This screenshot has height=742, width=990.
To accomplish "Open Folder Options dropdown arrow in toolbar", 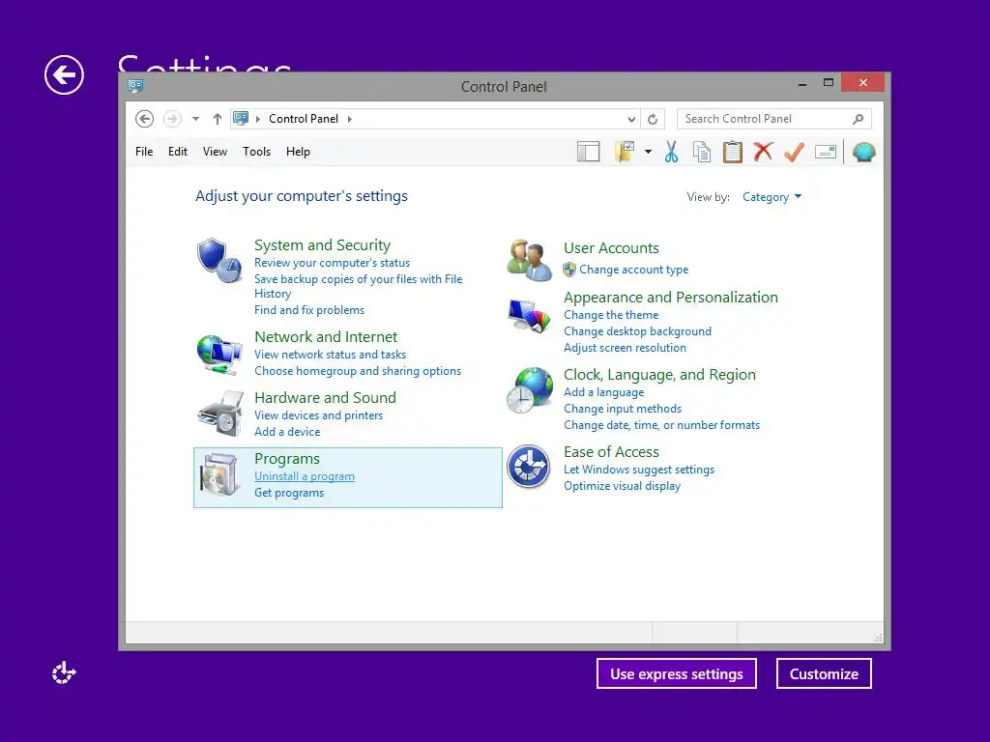I will (648, 152).
